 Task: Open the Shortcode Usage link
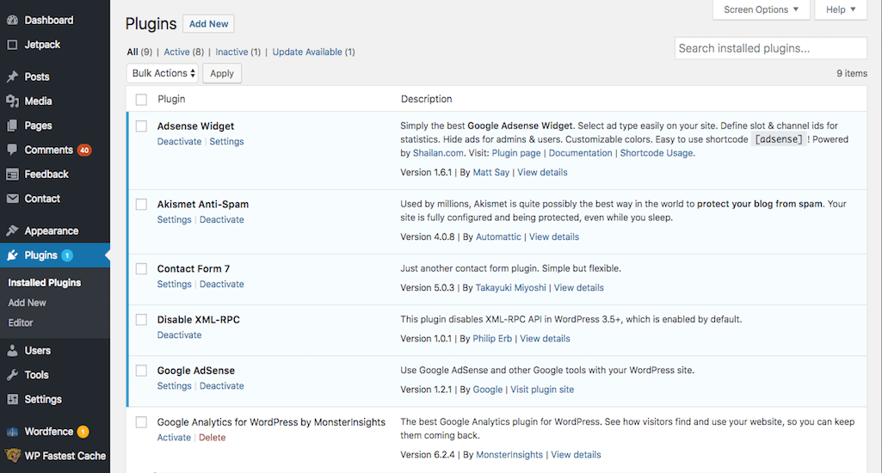pos(656,153)
